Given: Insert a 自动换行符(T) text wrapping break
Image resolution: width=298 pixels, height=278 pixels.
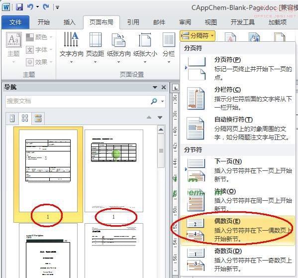Looking at the screenshot, I should point(238,128).
